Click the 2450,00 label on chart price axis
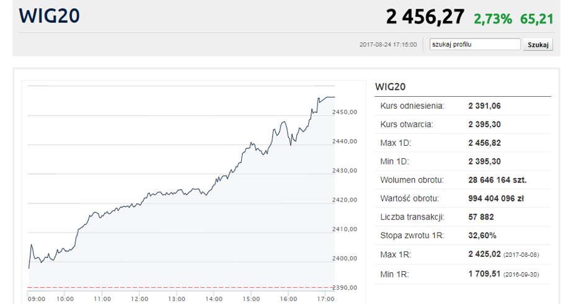586x304 pixels. [345, 112]
